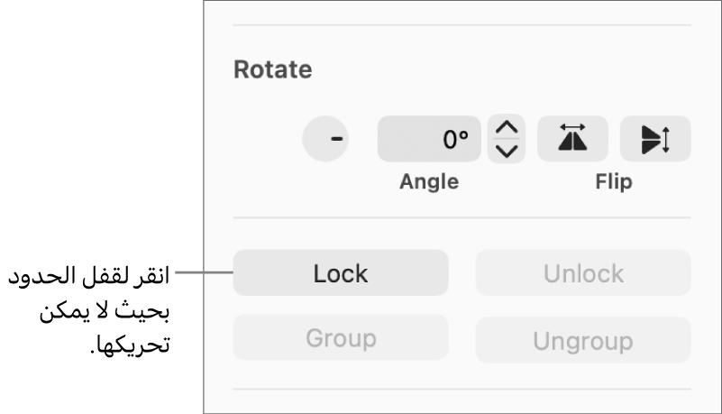Click the callout line pointing to Lock

pos(203,271)
